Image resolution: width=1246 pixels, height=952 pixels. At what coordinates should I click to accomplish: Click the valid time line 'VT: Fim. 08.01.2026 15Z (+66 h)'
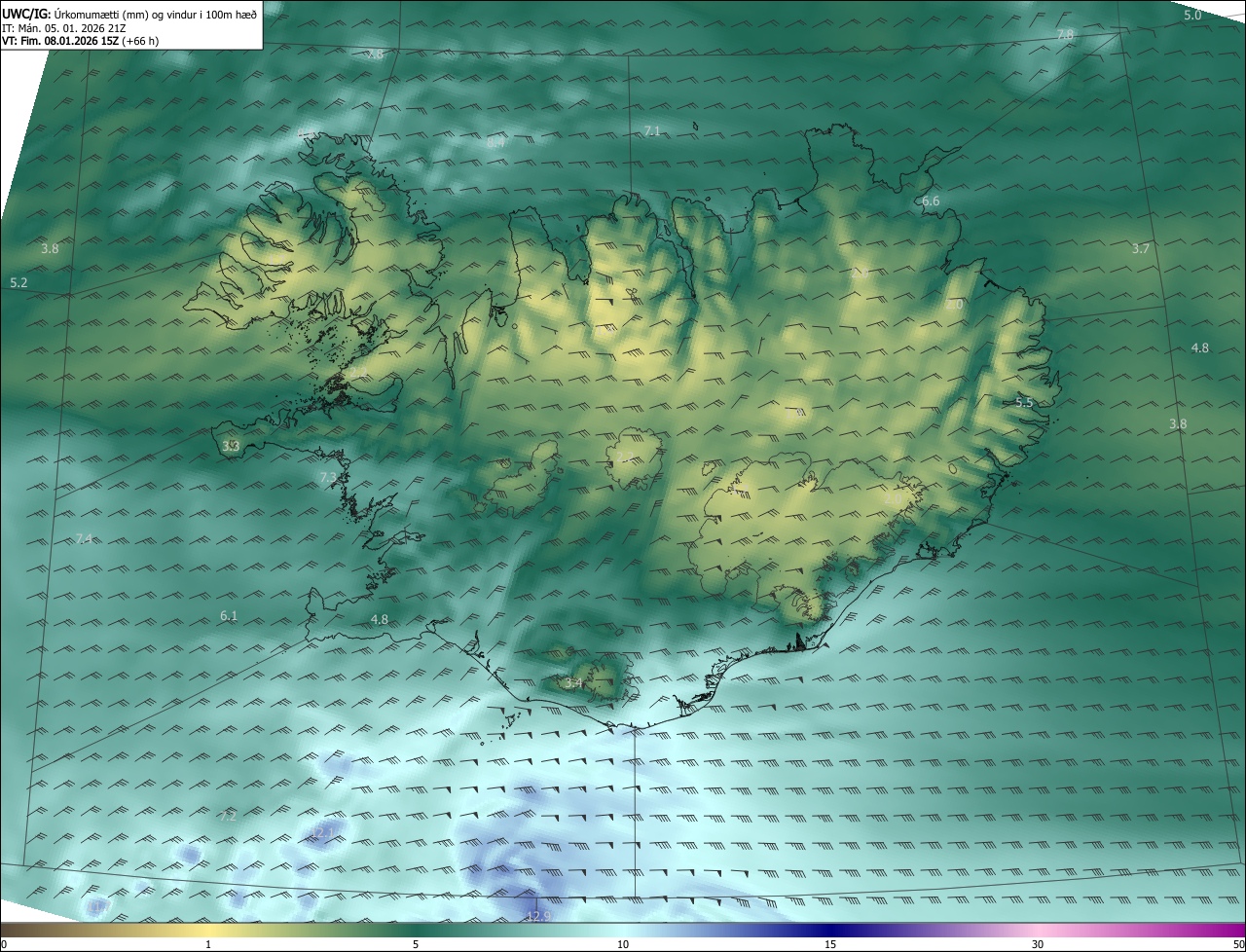81,41
